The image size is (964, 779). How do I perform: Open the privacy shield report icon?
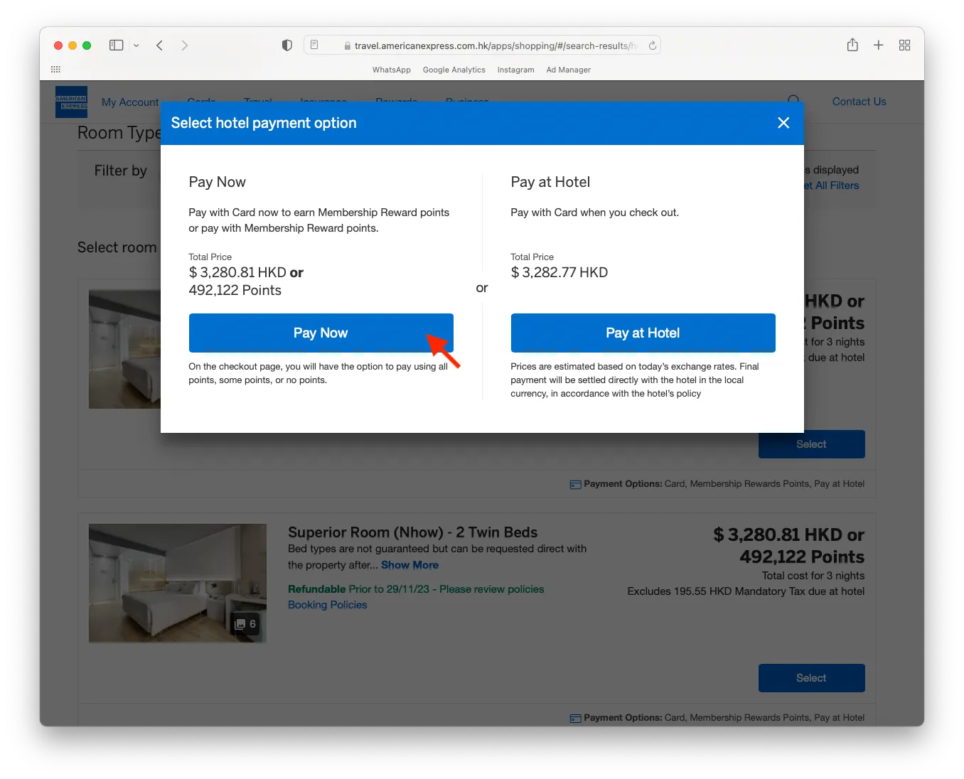pyautogui.click(x=287, y=45)
